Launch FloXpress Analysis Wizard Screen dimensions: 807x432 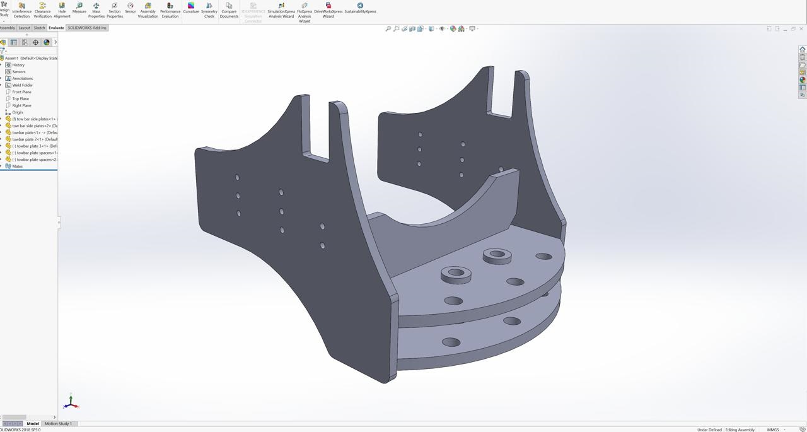pyautogui.click(x=304, y=12)
